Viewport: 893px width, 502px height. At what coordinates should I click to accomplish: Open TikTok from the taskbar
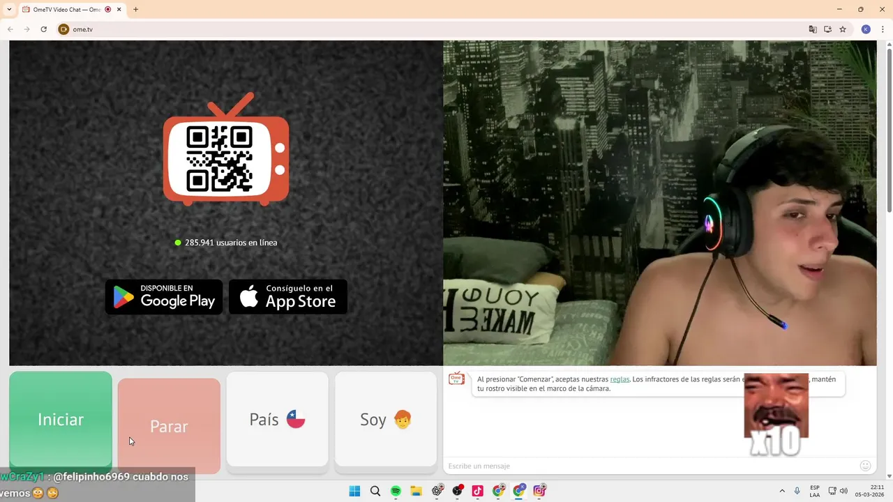pos(478,491)
